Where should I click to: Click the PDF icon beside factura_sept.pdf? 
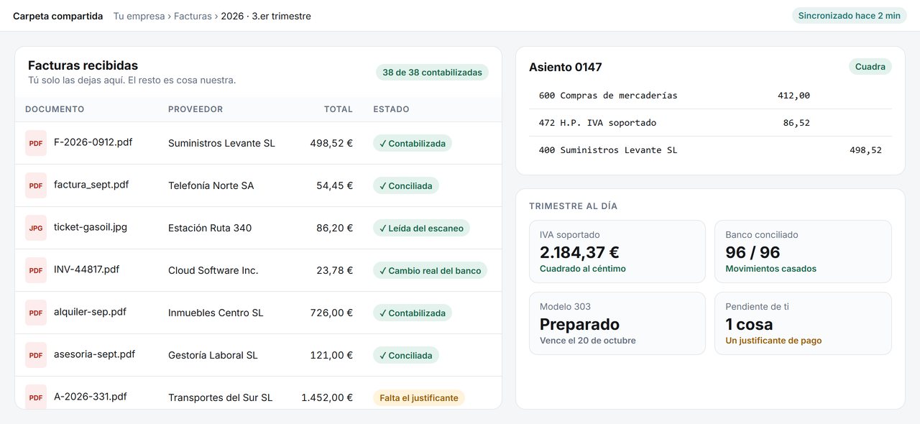(36, 185)
